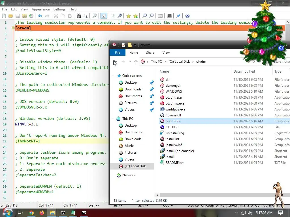
Task: Click the Copy toolbar icon
Action: tap(63, 16)
